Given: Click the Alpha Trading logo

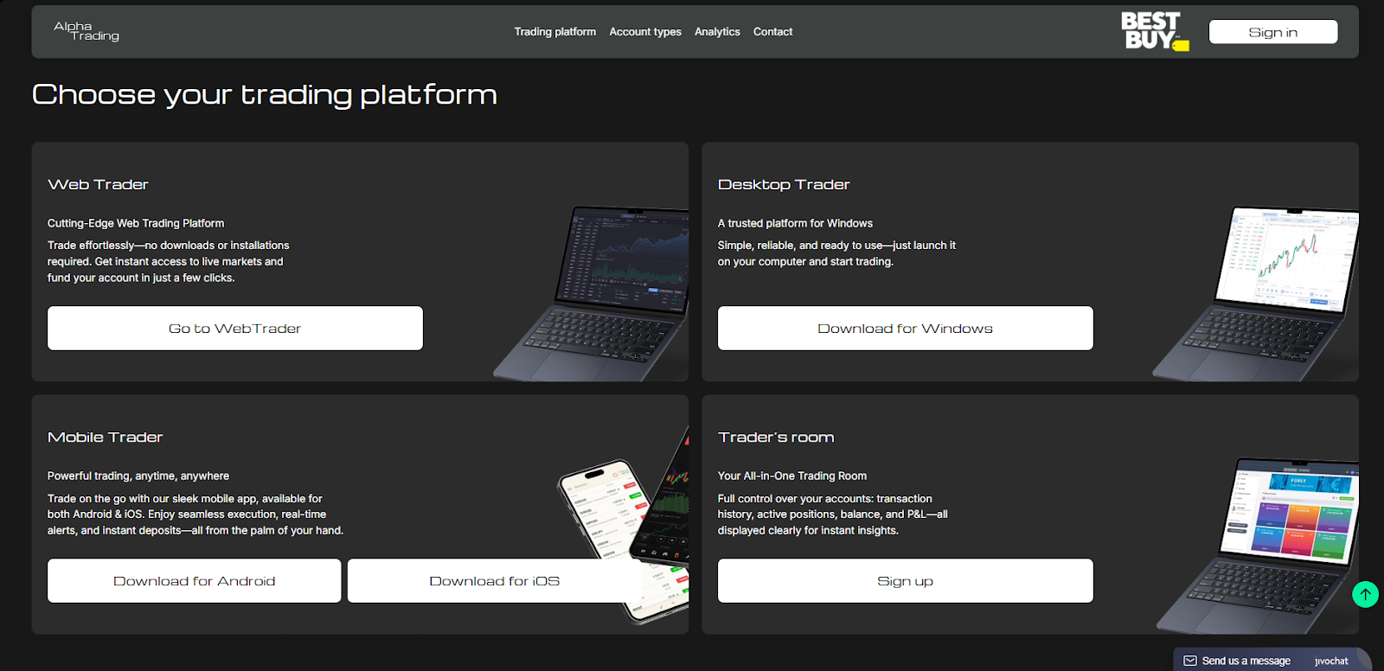Looking at the screenshot, I should [x=86, y=31].
